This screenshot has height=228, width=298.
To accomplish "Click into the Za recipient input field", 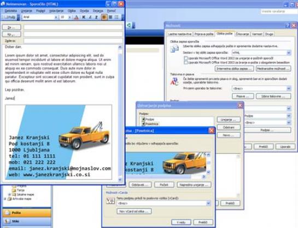I will click(73, 27).
